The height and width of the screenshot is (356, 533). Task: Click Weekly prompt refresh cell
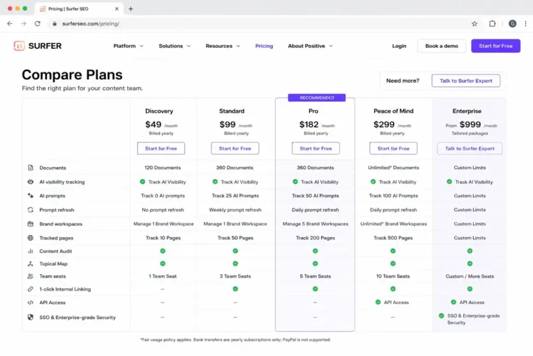[235, 210]
